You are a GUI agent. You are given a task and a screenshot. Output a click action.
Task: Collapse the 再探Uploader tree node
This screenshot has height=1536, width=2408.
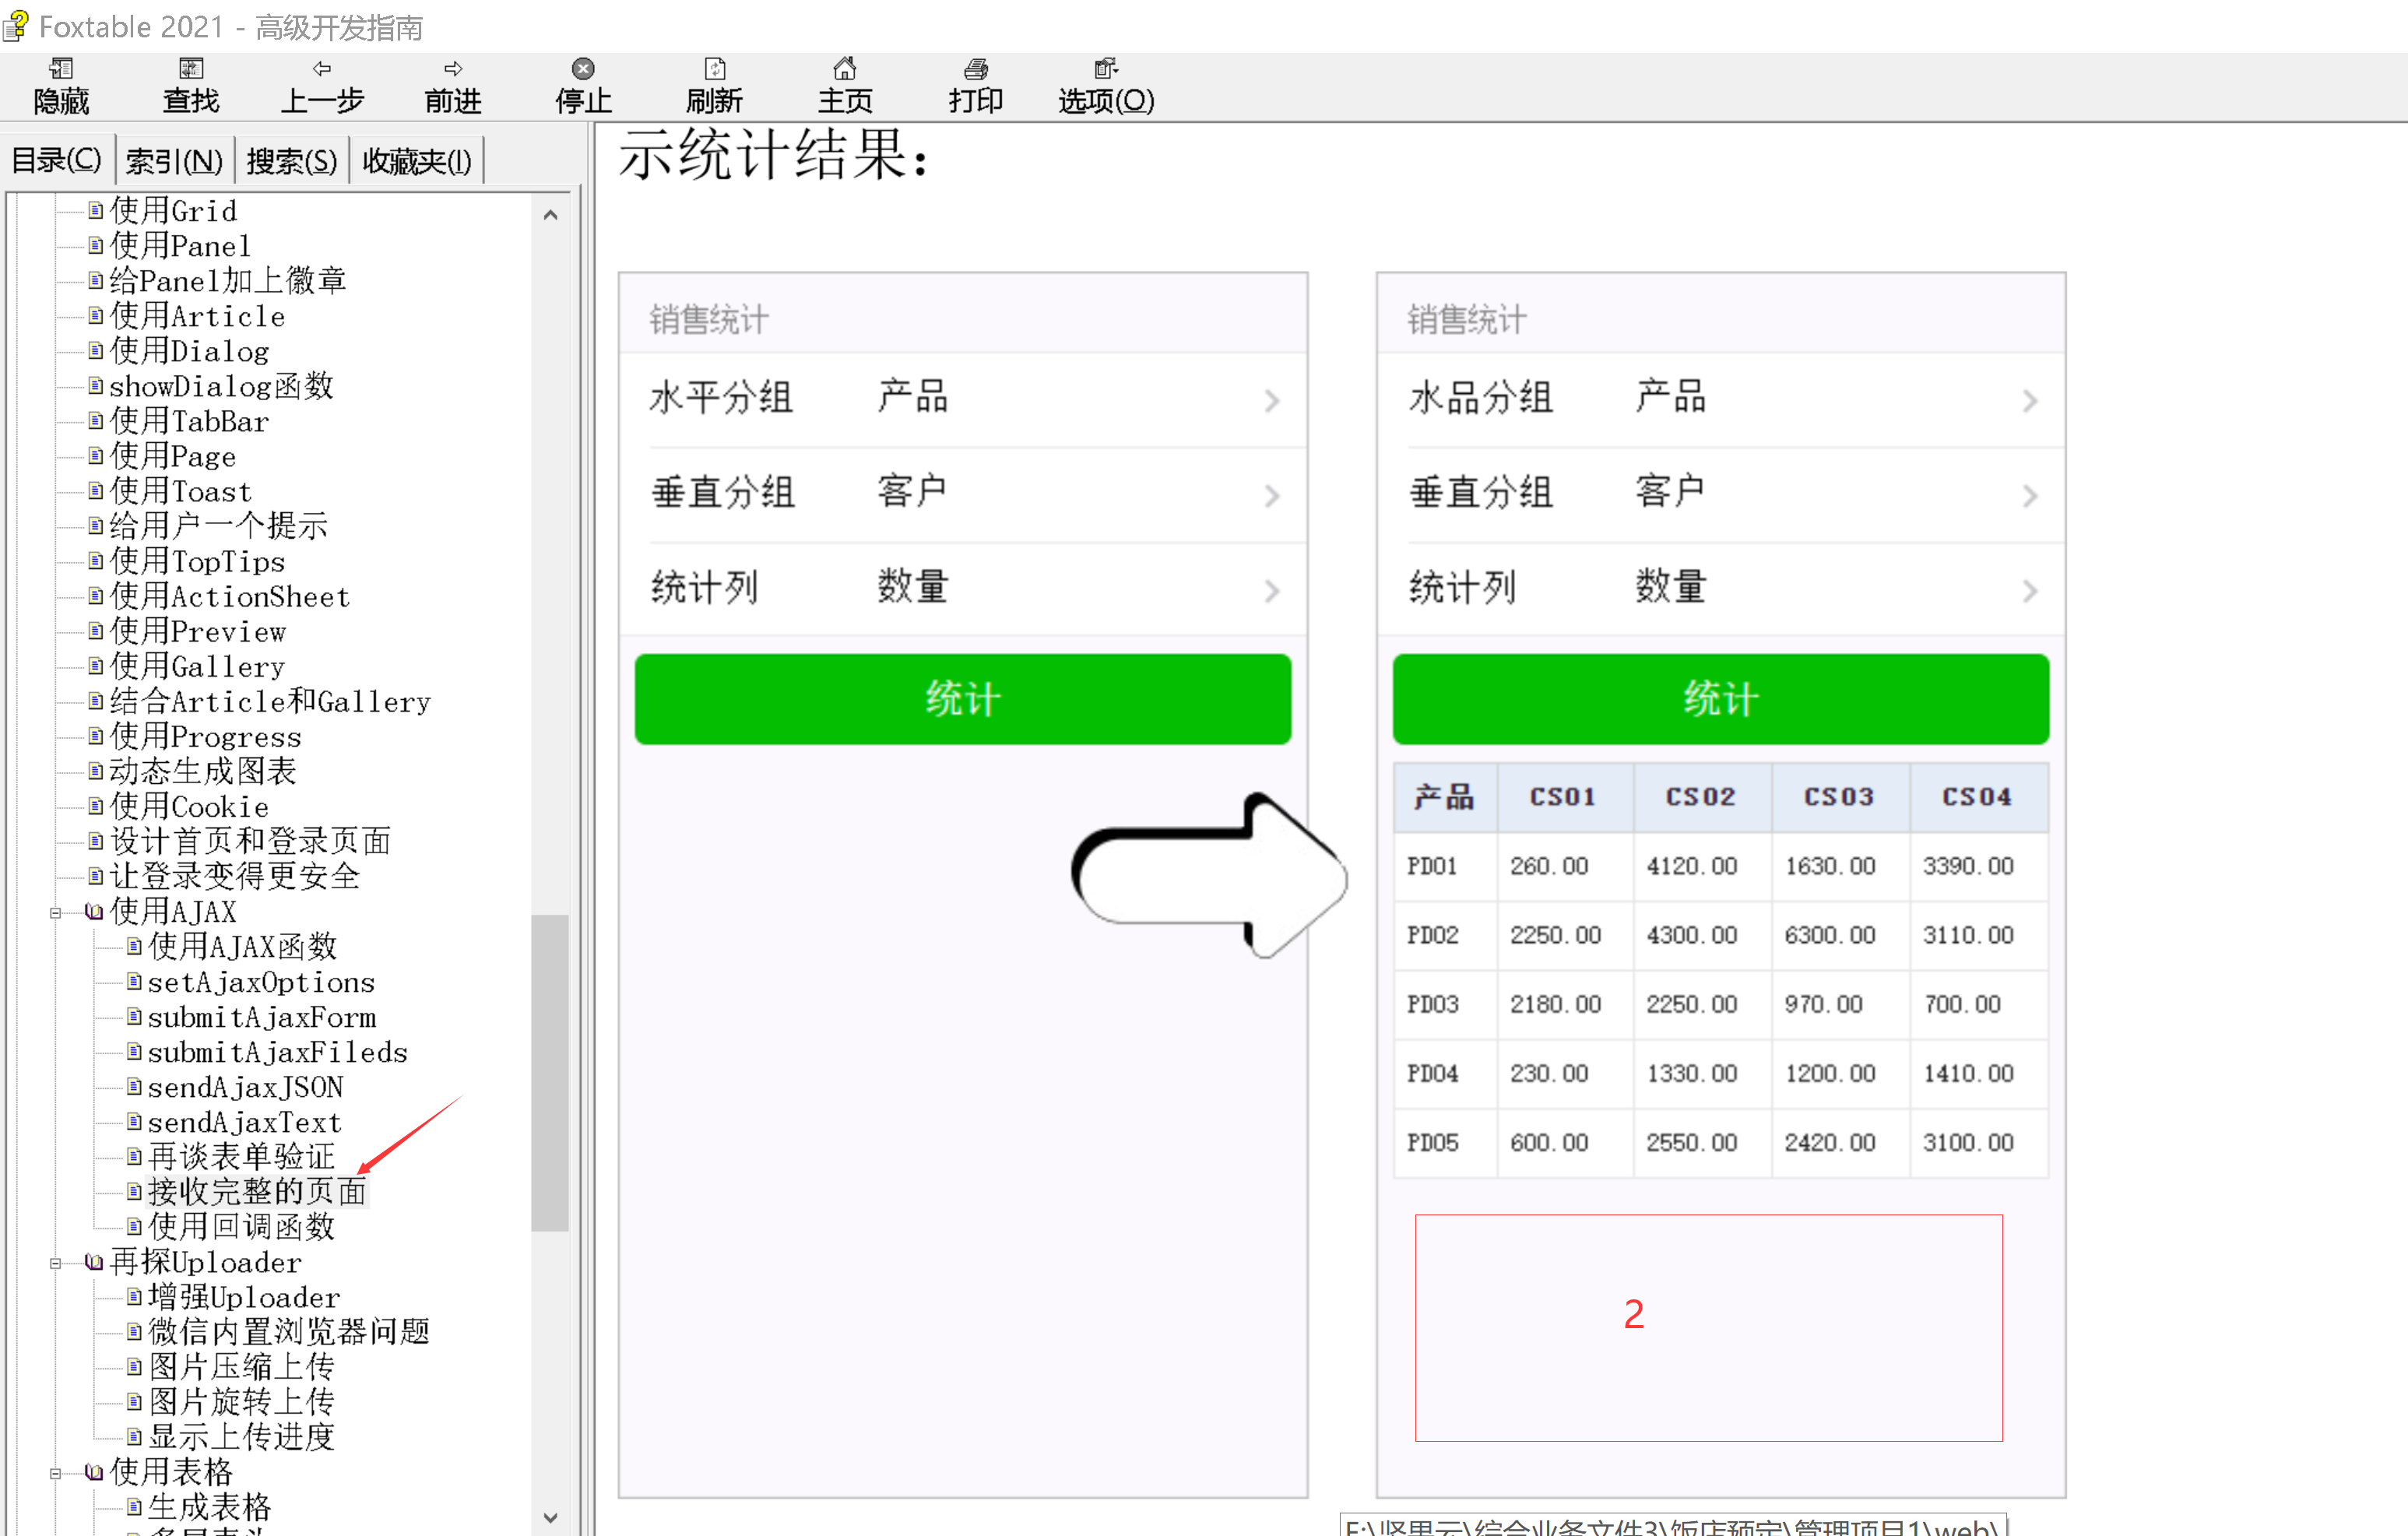click(x=56, y=1263)
